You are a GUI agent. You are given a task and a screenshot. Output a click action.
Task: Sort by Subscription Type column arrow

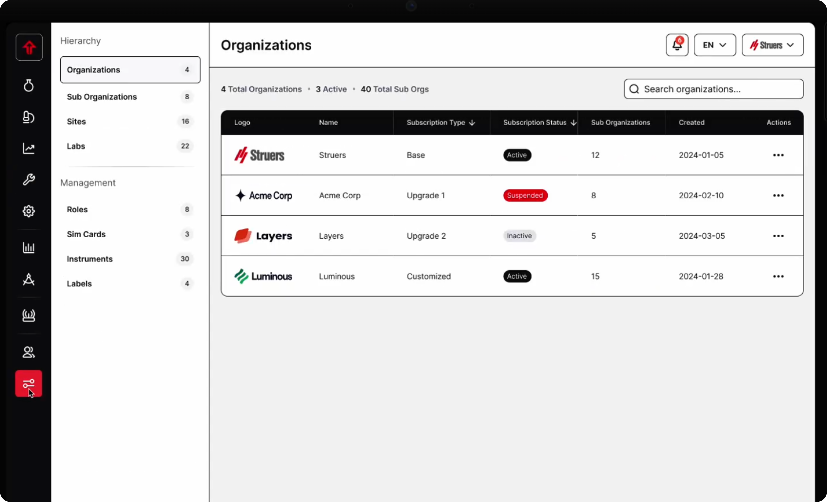click(472, 123)
